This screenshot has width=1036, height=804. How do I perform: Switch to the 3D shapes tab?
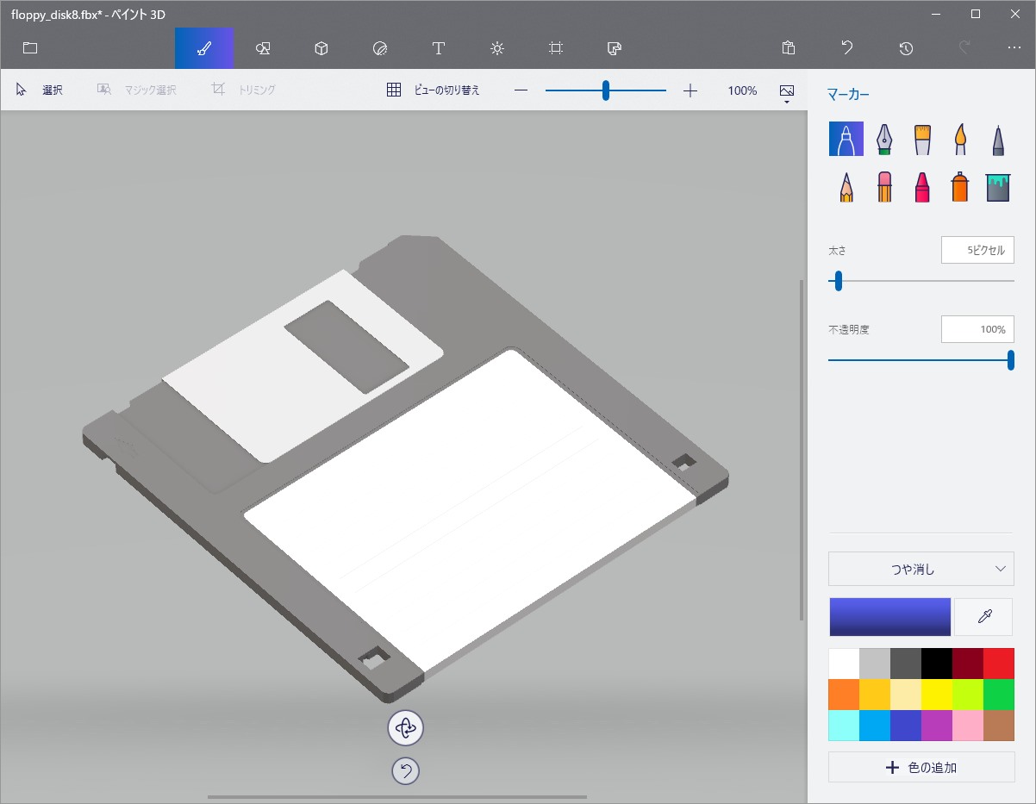321,48
